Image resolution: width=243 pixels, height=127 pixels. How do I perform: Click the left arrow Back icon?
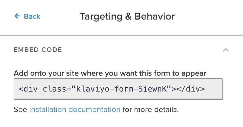[17, 16]
